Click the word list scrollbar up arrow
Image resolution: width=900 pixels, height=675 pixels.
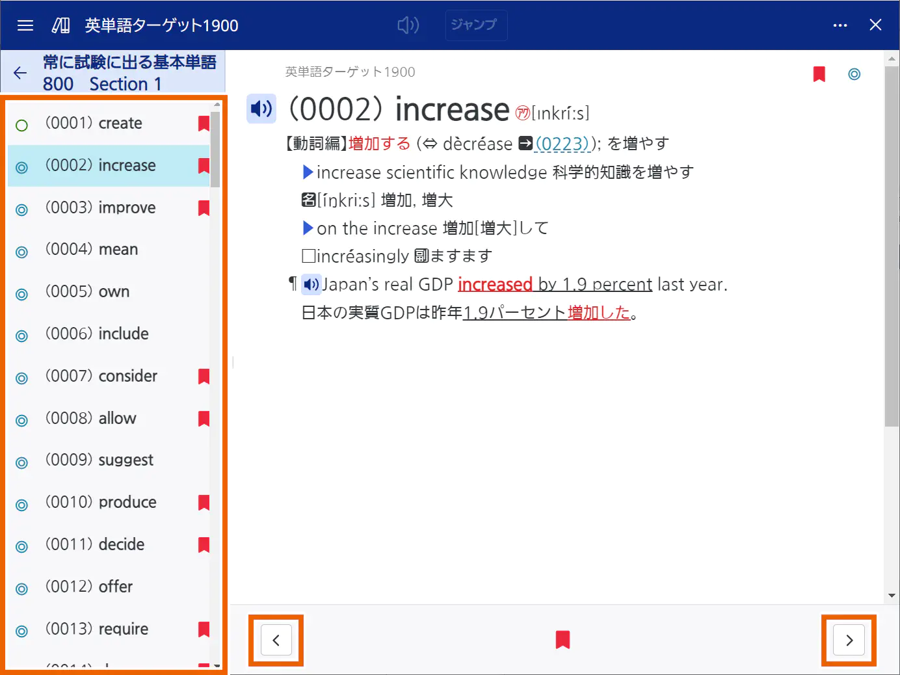click(x=217, y=105)
